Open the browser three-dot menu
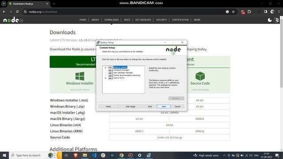The image size is (283, 159). coord(279,12)
